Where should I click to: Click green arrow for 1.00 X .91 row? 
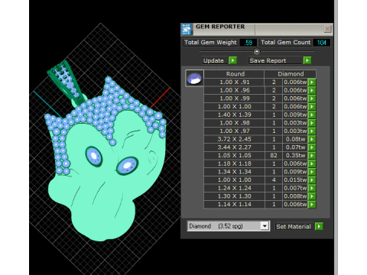pyautogui.click(x=312, y=82)
